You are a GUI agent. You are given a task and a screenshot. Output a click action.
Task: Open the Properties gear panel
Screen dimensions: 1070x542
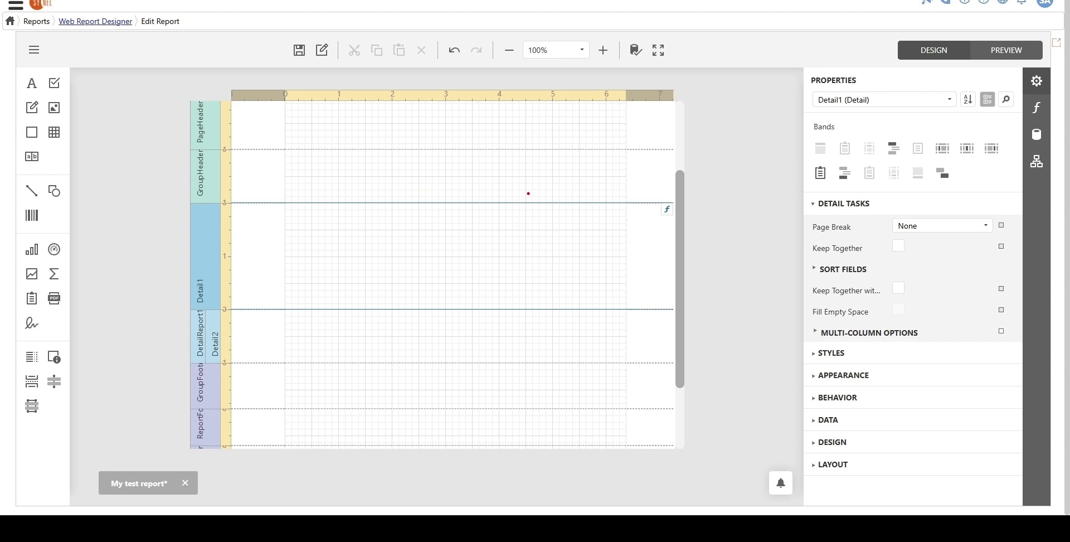pyautogui.click(x=1037, y=81)
